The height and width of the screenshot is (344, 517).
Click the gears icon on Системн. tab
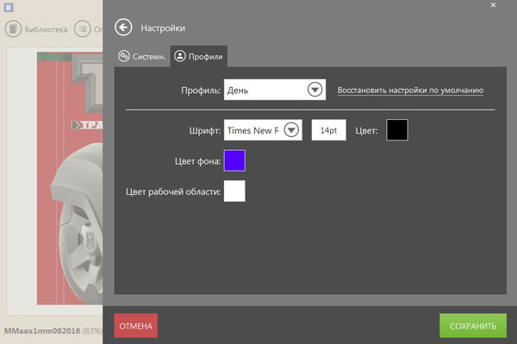124,56
